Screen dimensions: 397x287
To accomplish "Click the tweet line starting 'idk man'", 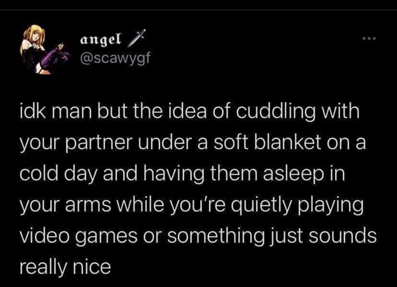I will click(x=190, y=111).
